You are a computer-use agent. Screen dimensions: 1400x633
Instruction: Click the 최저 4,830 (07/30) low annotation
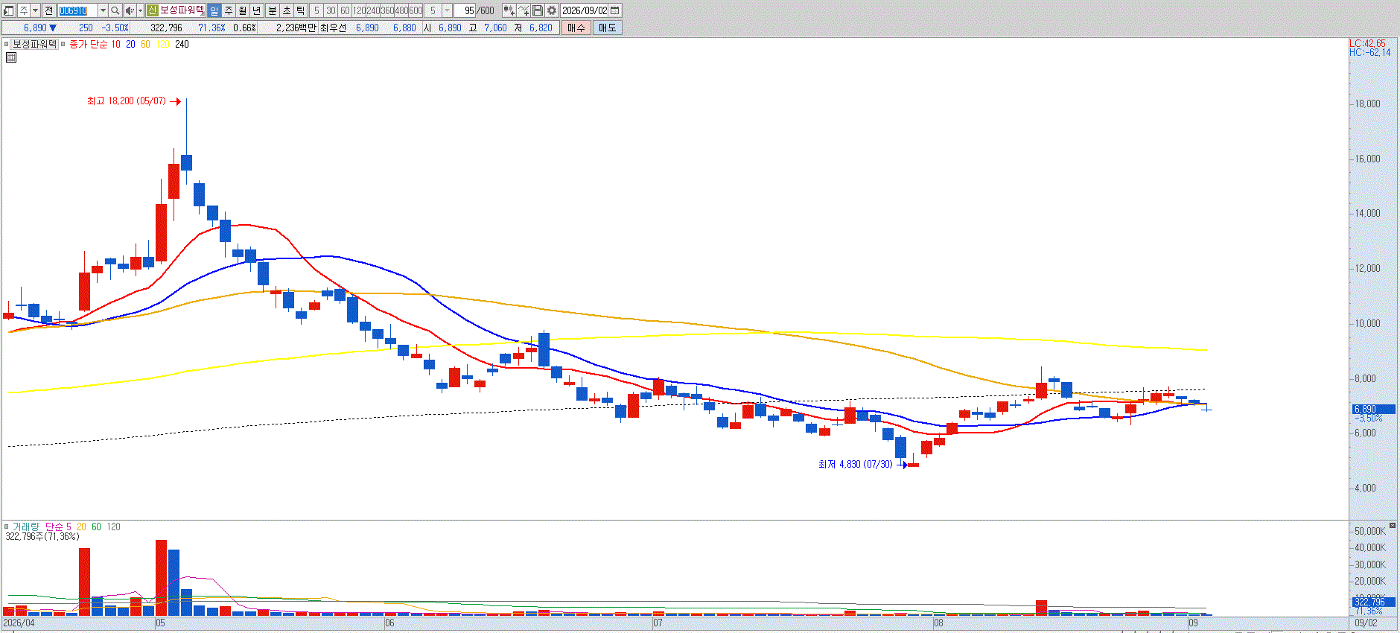[x=856, y=464]
